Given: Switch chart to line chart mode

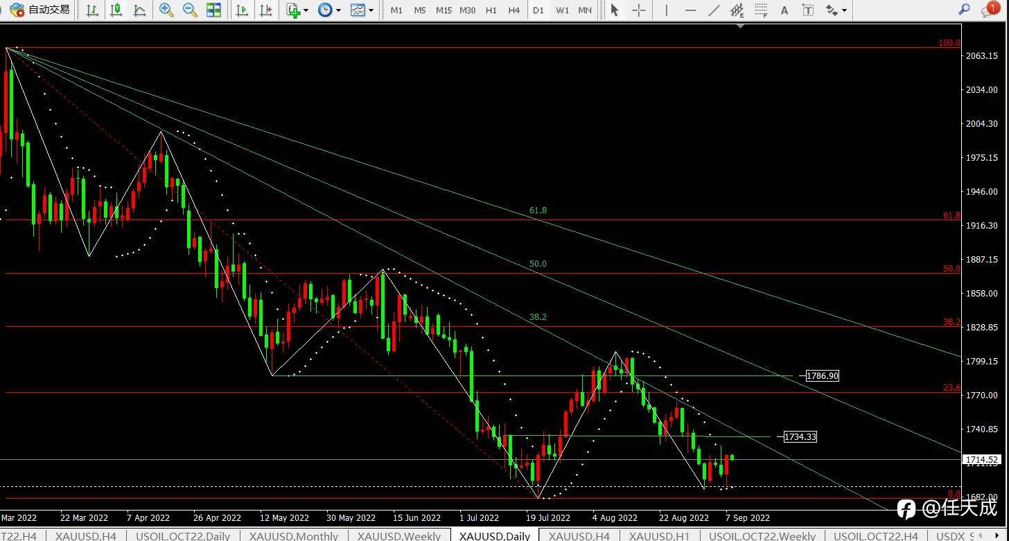Looking at the screenshot, I should [140, 10].
